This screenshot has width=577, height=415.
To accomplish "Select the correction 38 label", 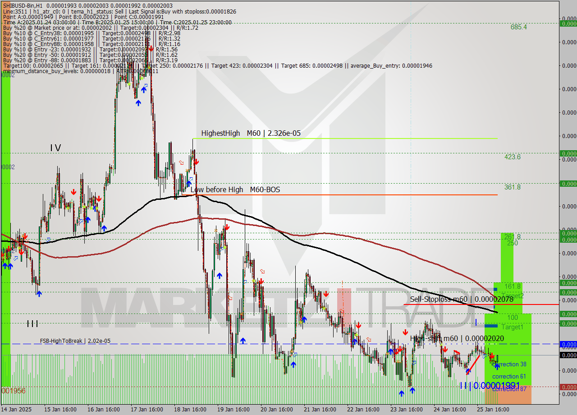I will (510, 364).
